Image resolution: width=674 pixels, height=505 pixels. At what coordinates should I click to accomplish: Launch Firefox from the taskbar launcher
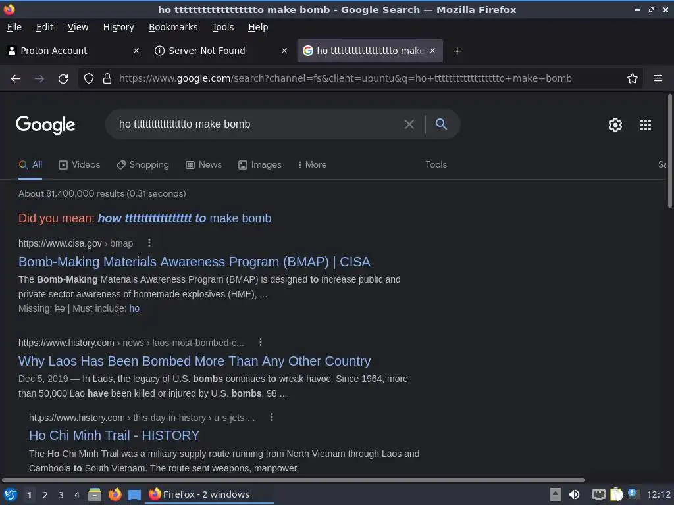[115, 494]
